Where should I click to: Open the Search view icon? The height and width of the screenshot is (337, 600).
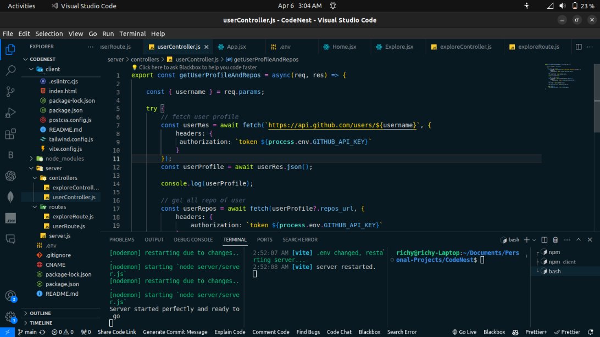(10, 70)
